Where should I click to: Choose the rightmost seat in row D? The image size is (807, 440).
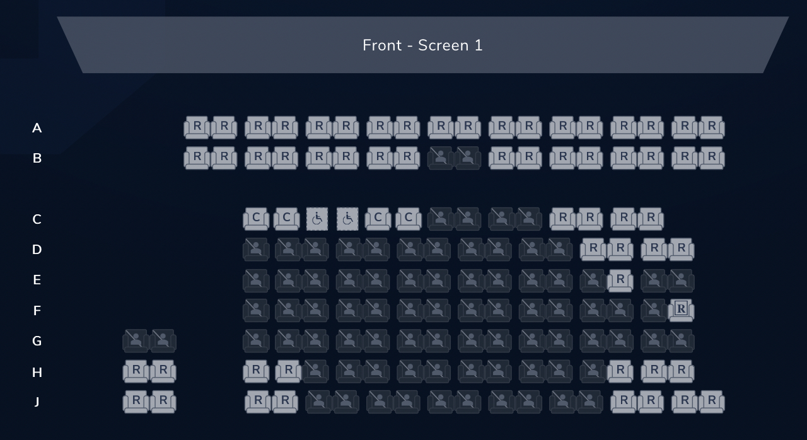click(x=681, y=249)
